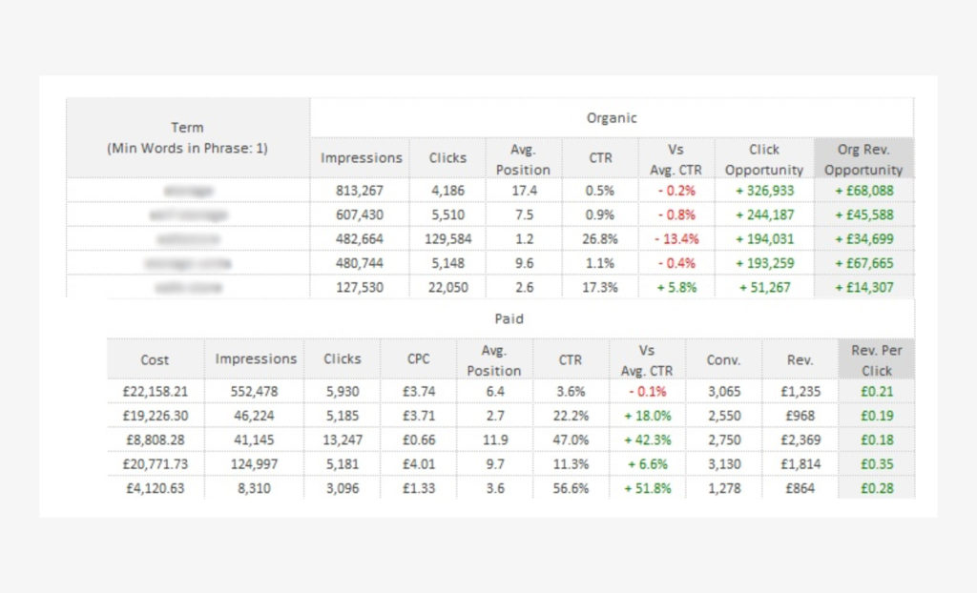Click the paid CTR cell 56.6%

pyautogui.click(x=572, y=487)
